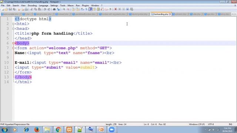Click the "welcome.php" string on line 7

click(62, 48)
